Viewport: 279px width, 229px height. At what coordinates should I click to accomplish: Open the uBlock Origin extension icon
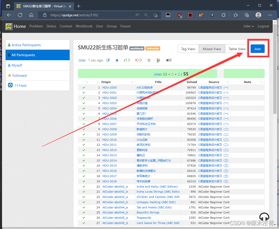point(180,15)
